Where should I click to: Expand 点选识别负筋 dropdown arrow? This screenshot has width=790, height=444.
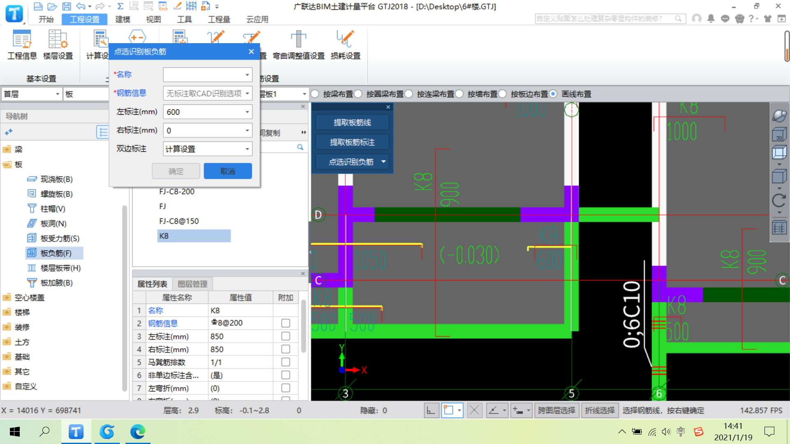[x=383, y=162]
